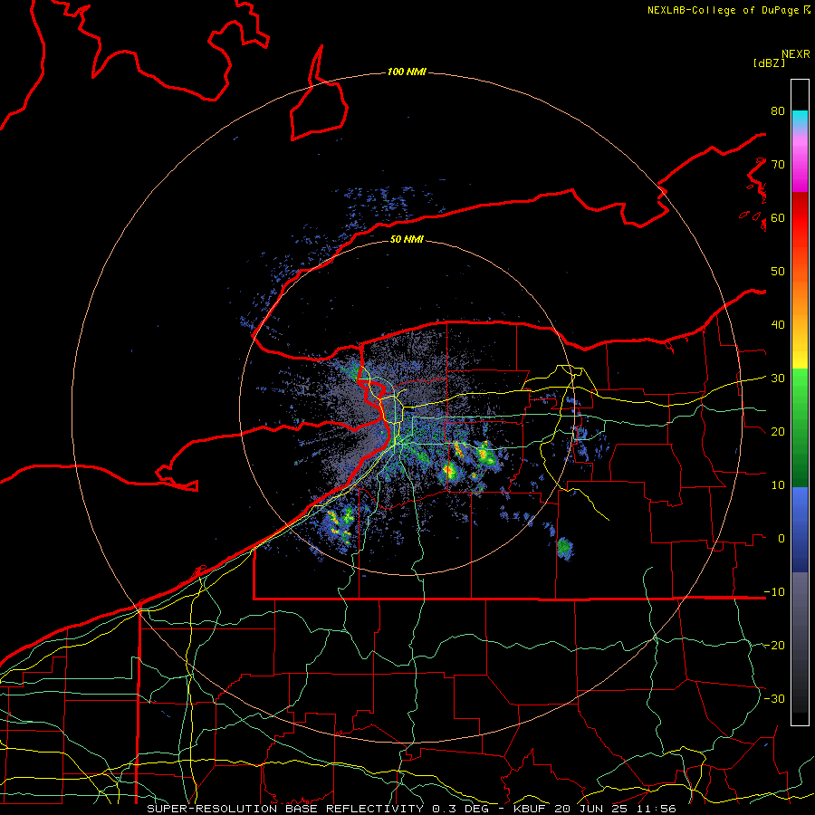Click the 30 value on the dBZ scale

coord(778,379)
